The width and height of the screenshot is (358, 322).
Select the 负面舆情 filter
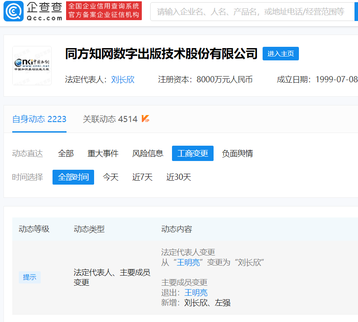(238, 154)
